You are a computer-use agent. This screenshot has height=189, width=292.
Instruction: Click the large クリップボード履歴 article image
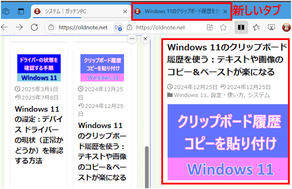point(228,142)
